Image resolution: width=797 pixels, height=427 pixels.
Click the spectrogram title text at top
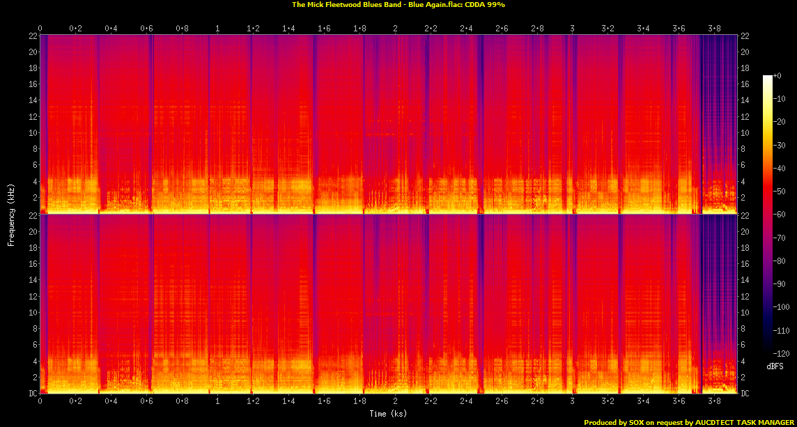pos(398,5)
